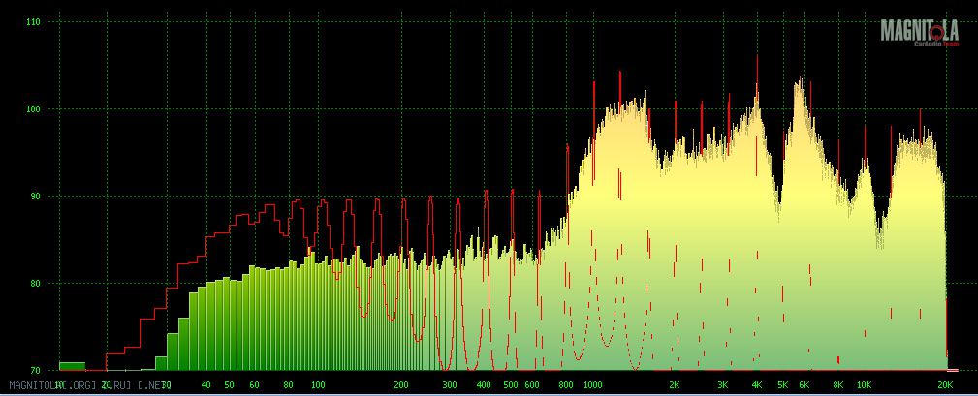Click the small green block near 70 dB
Viewport: 978px width, 396px height.
point(72,366)
